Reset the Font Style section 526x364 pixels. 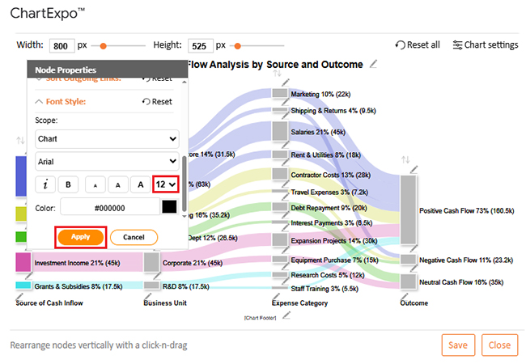157,102
